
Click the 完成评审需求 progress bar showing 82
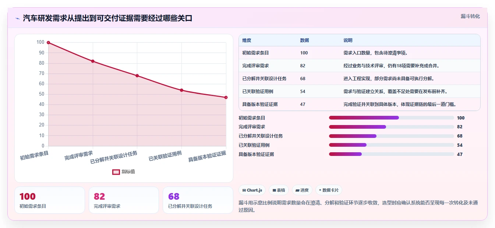(391, 127)
